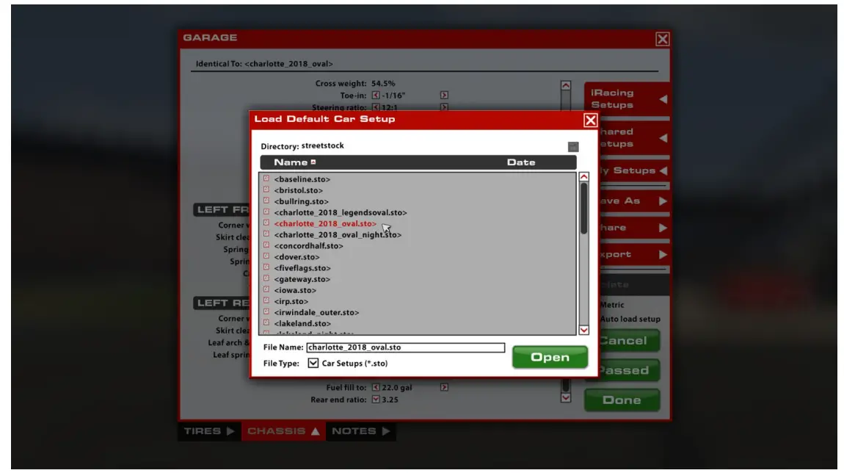Click the Passed button in Garage

point(629,371)
